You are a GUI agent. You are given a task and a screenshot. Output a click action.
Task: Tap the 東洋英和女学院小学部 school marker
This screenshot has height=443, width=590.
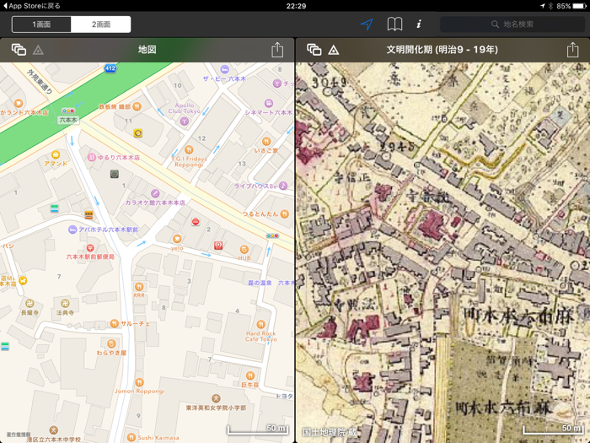[216, 398]
